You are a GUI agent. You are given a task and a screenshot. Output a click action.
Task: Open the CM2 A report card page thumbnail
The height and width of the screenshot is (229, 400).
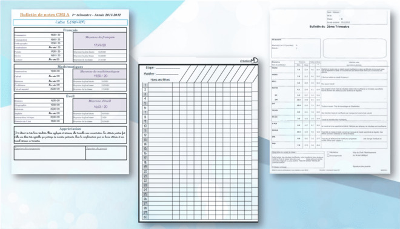pyautogui.click(x=70, y=92)
